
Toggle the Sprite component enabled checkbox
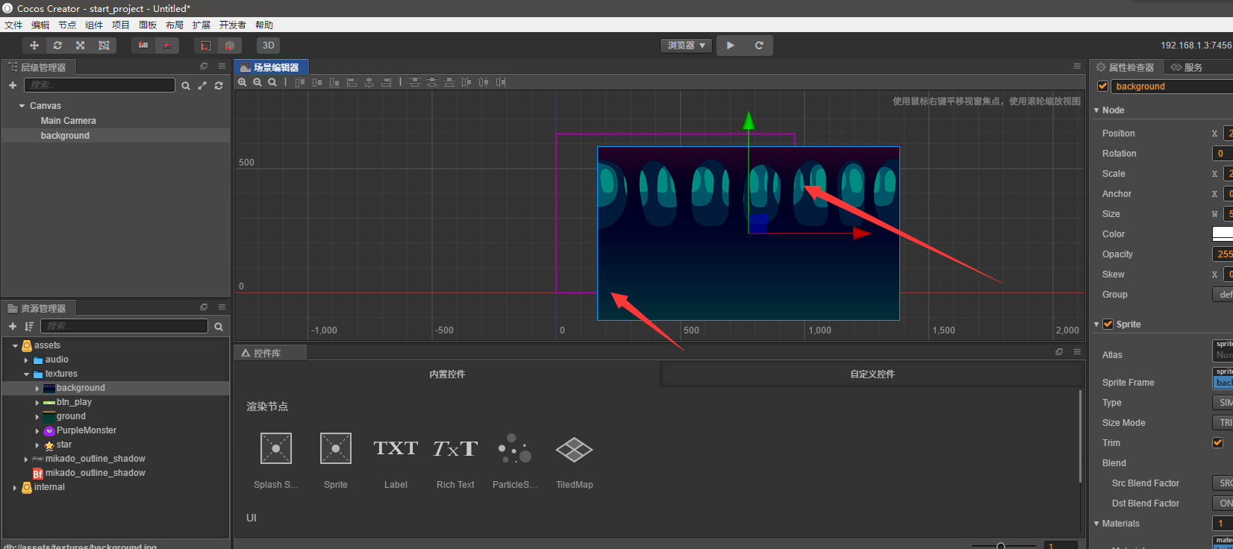click(1108, 324)
